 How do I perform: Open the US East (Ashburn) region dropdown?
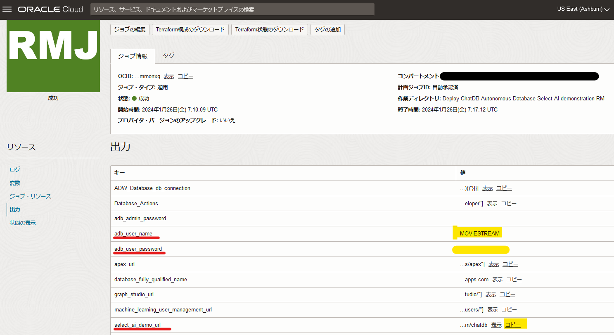pos(583,9)
